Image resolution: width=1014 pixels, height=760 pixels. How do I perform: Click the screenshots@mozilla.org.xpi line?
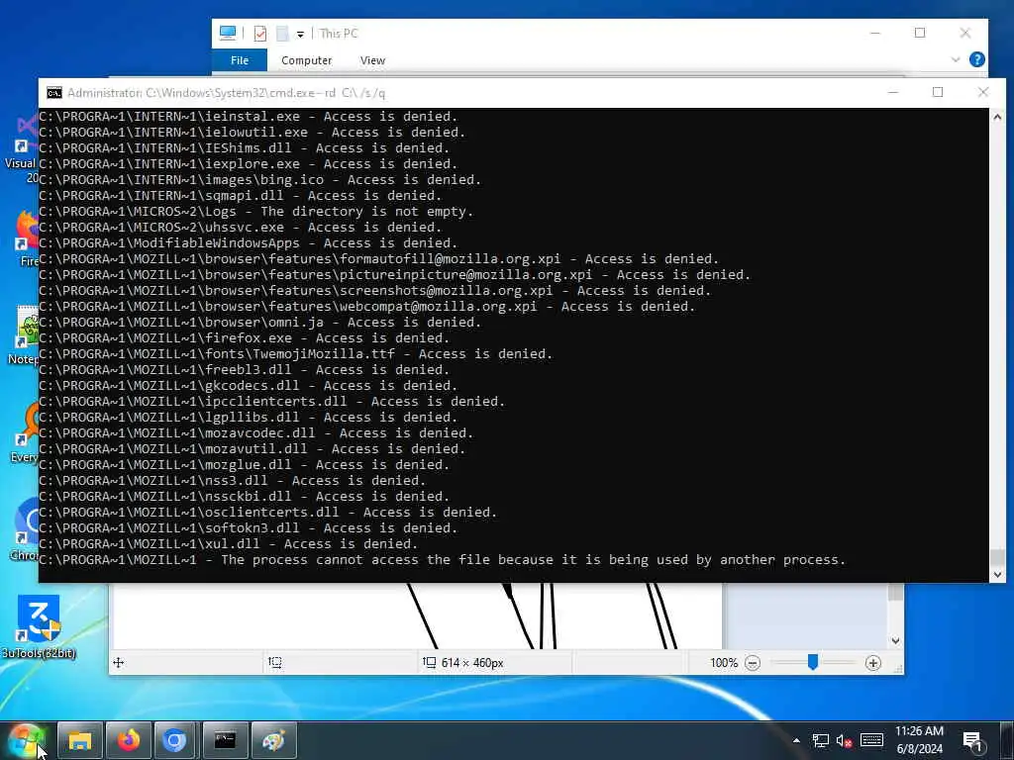[x=375, y=290]
